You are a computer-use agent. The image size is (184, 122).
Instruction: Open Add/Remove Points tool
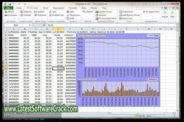pos(129,15)
